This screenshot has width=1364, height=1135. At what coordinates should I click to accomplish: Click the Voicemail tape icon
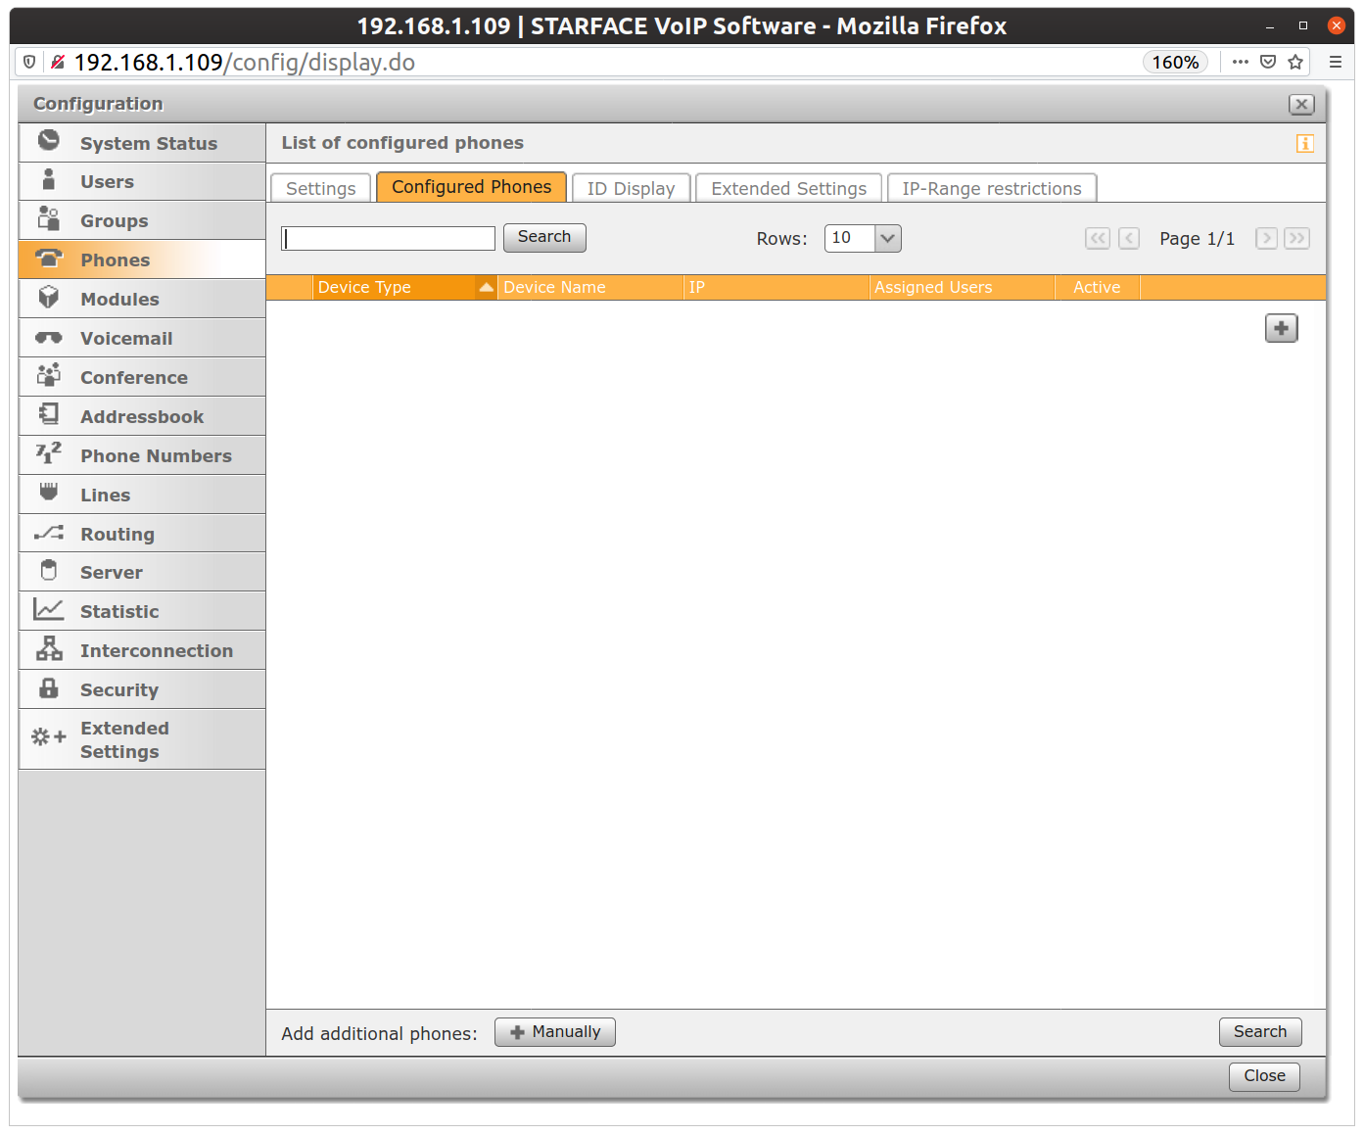49,338
